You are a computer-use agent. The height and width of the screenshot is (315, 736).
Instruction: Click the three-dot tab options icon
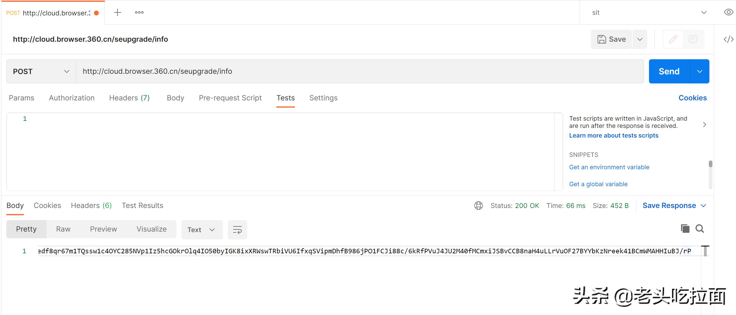[x=139, y=12]
